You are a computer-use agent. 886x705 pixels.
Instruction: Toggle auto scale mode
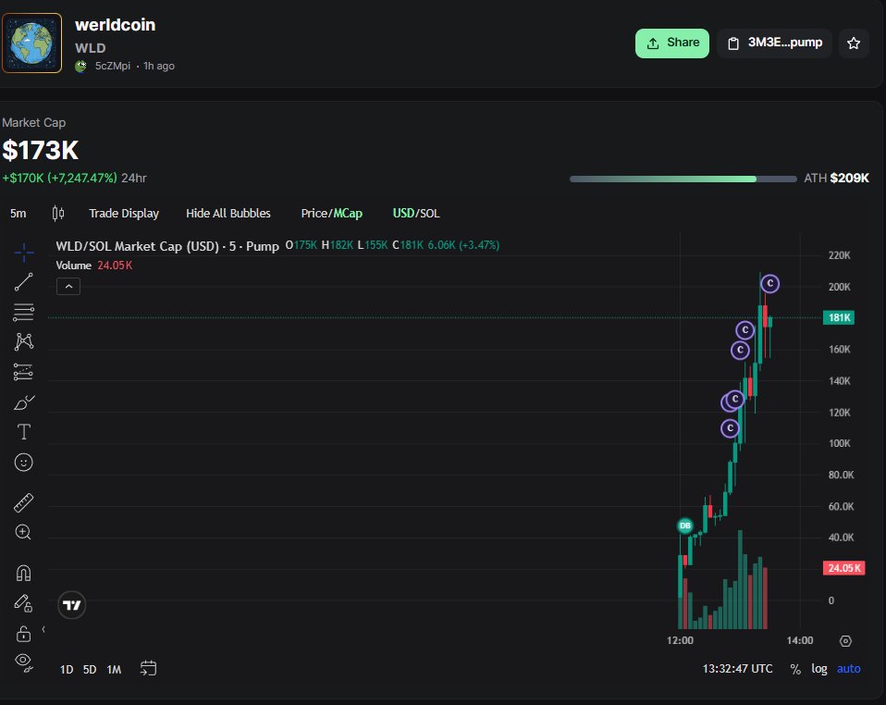coord(849,669)
